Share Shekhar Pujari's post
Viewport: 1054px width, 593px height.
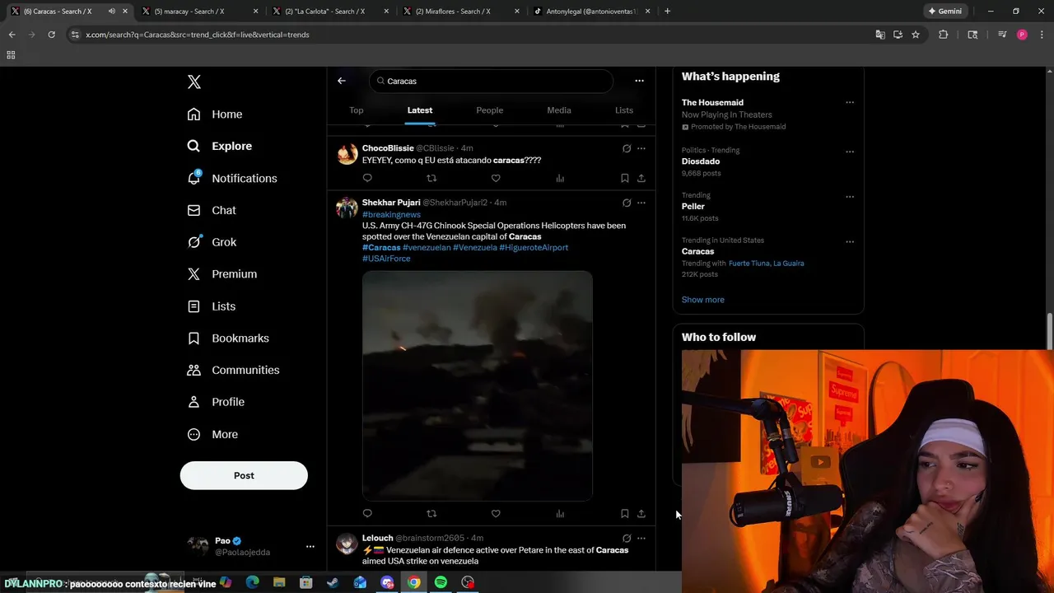point(641,513)
